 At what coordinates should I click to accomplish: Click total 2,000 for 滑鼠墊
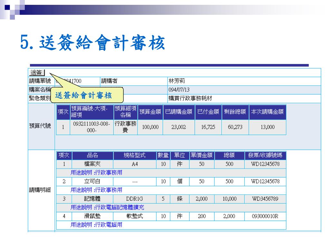coord(229,216)
